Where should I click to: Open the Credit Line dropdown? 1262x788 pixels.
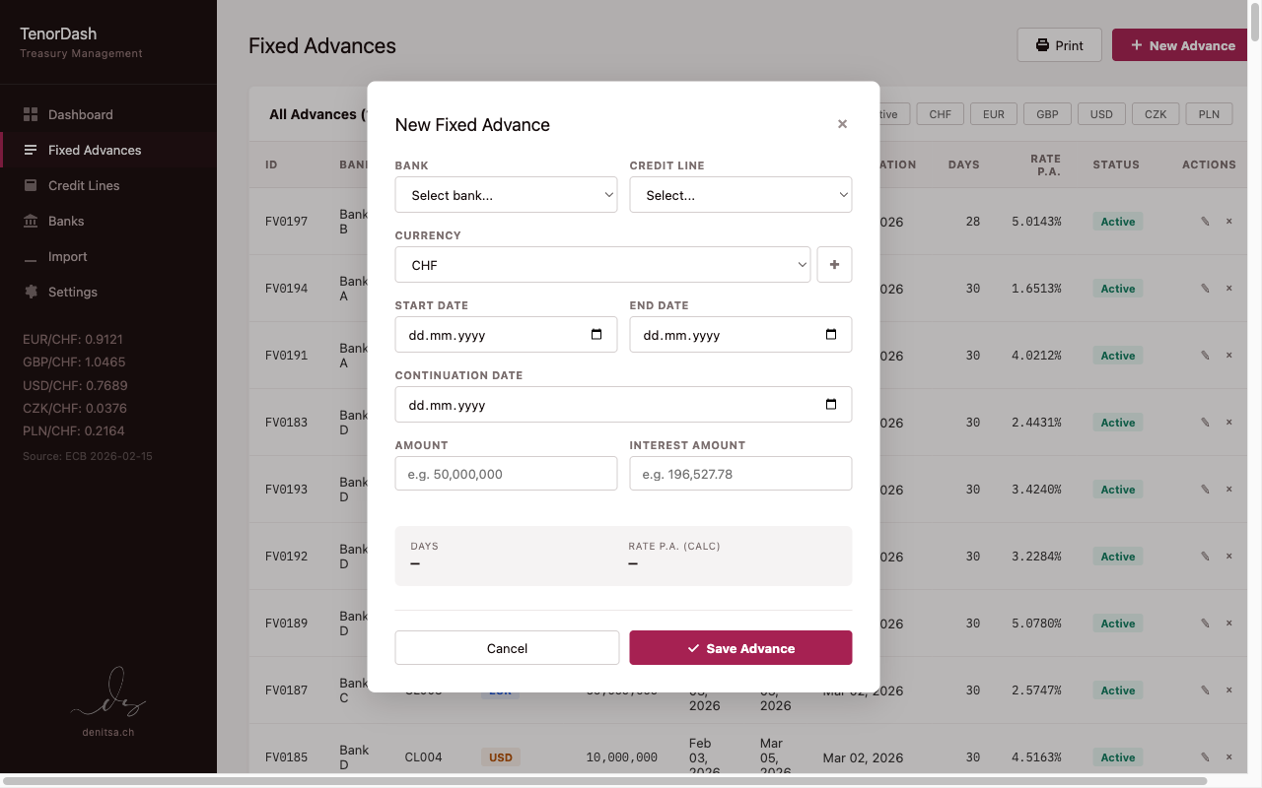coord(740,194)
